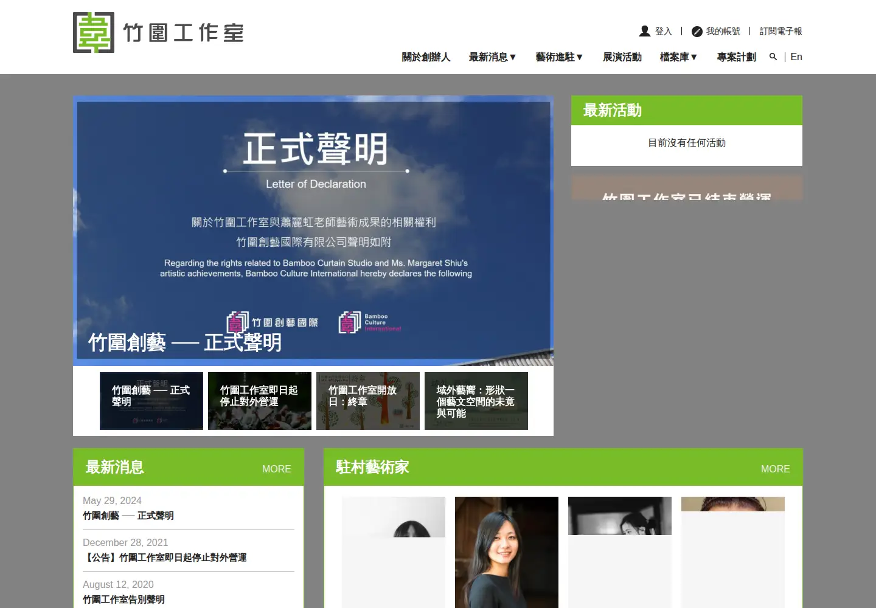876x608 pixels.
Task: Click the first resident artist thumbnail
Action: click(x=394, y=552)
